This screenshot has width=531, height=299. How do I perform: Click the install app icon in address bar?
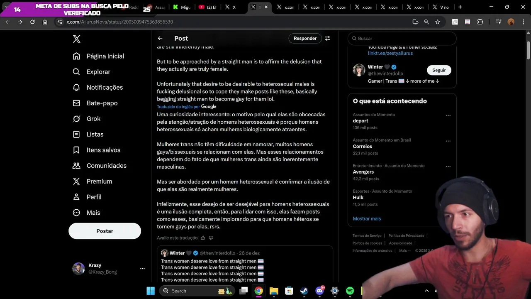coord(415,22)
